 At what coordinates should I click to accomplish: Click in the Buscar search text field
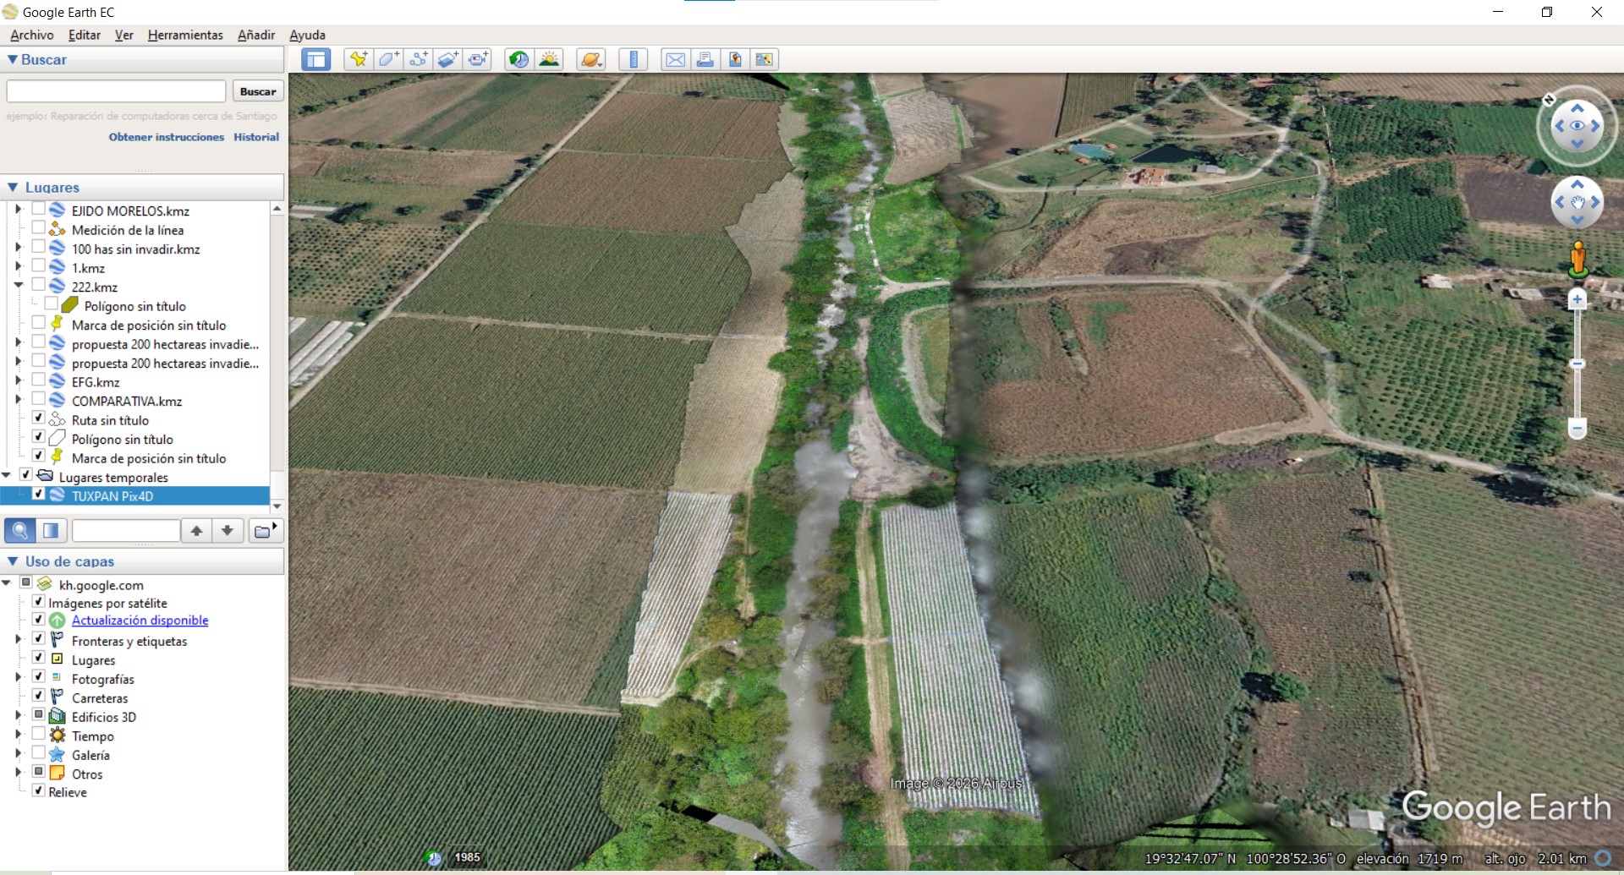pyautogui.click(x=116, y=91)
